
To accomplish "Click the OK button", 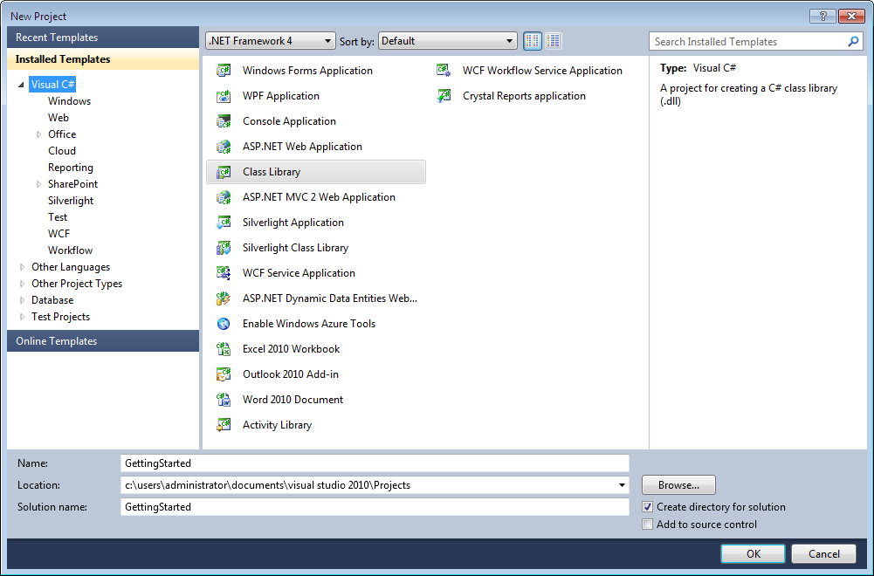I will [753, 553].
